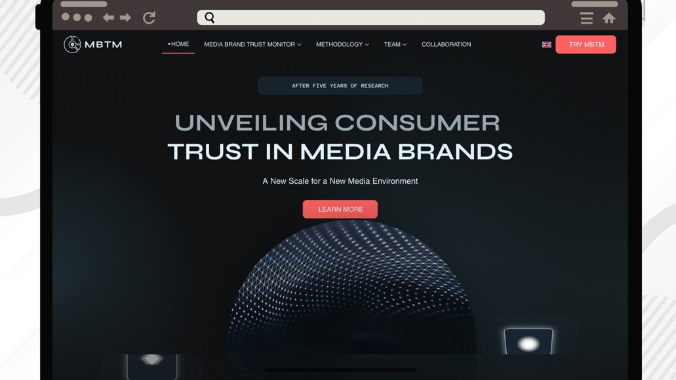
Task: Expand Media Brand Trust Monitor dropdown
Action: pos(252,45)
